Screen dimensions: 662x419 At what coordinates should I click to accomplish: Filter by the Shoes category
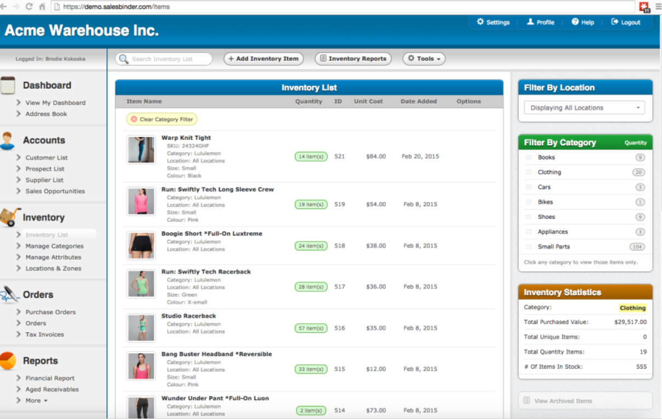pyautogui.click(x=546, y=217)
